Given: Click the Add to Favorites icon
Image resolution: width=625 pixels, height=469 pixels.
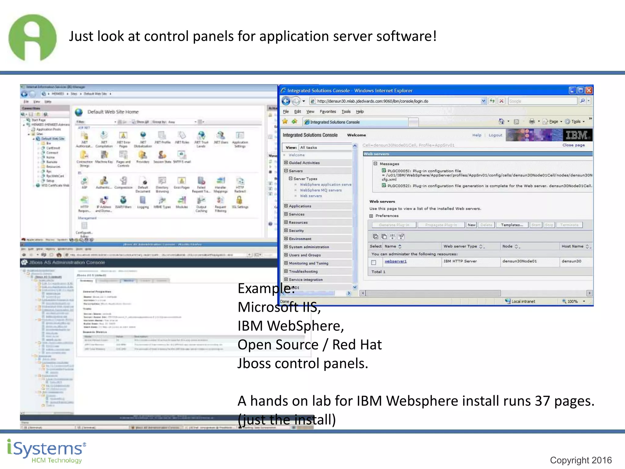Looking at the screenshot, I should pos(294,122).
